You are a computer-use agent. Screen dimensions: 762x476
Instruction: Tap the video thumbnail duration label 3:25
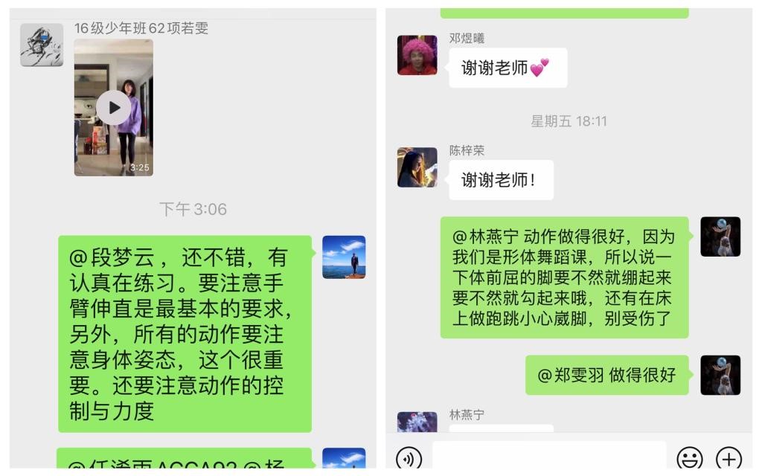tap(139, 167)
